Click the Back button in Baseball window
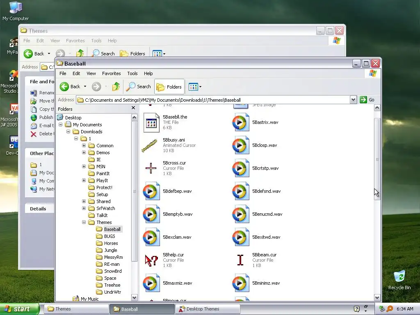Image resolution: width=420 pixels, height=315 pixels. (x=70, y=87)
